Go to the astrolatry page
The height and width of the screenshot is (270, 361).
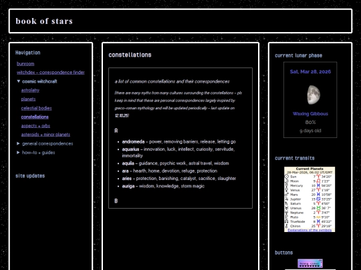pos(30,90)
